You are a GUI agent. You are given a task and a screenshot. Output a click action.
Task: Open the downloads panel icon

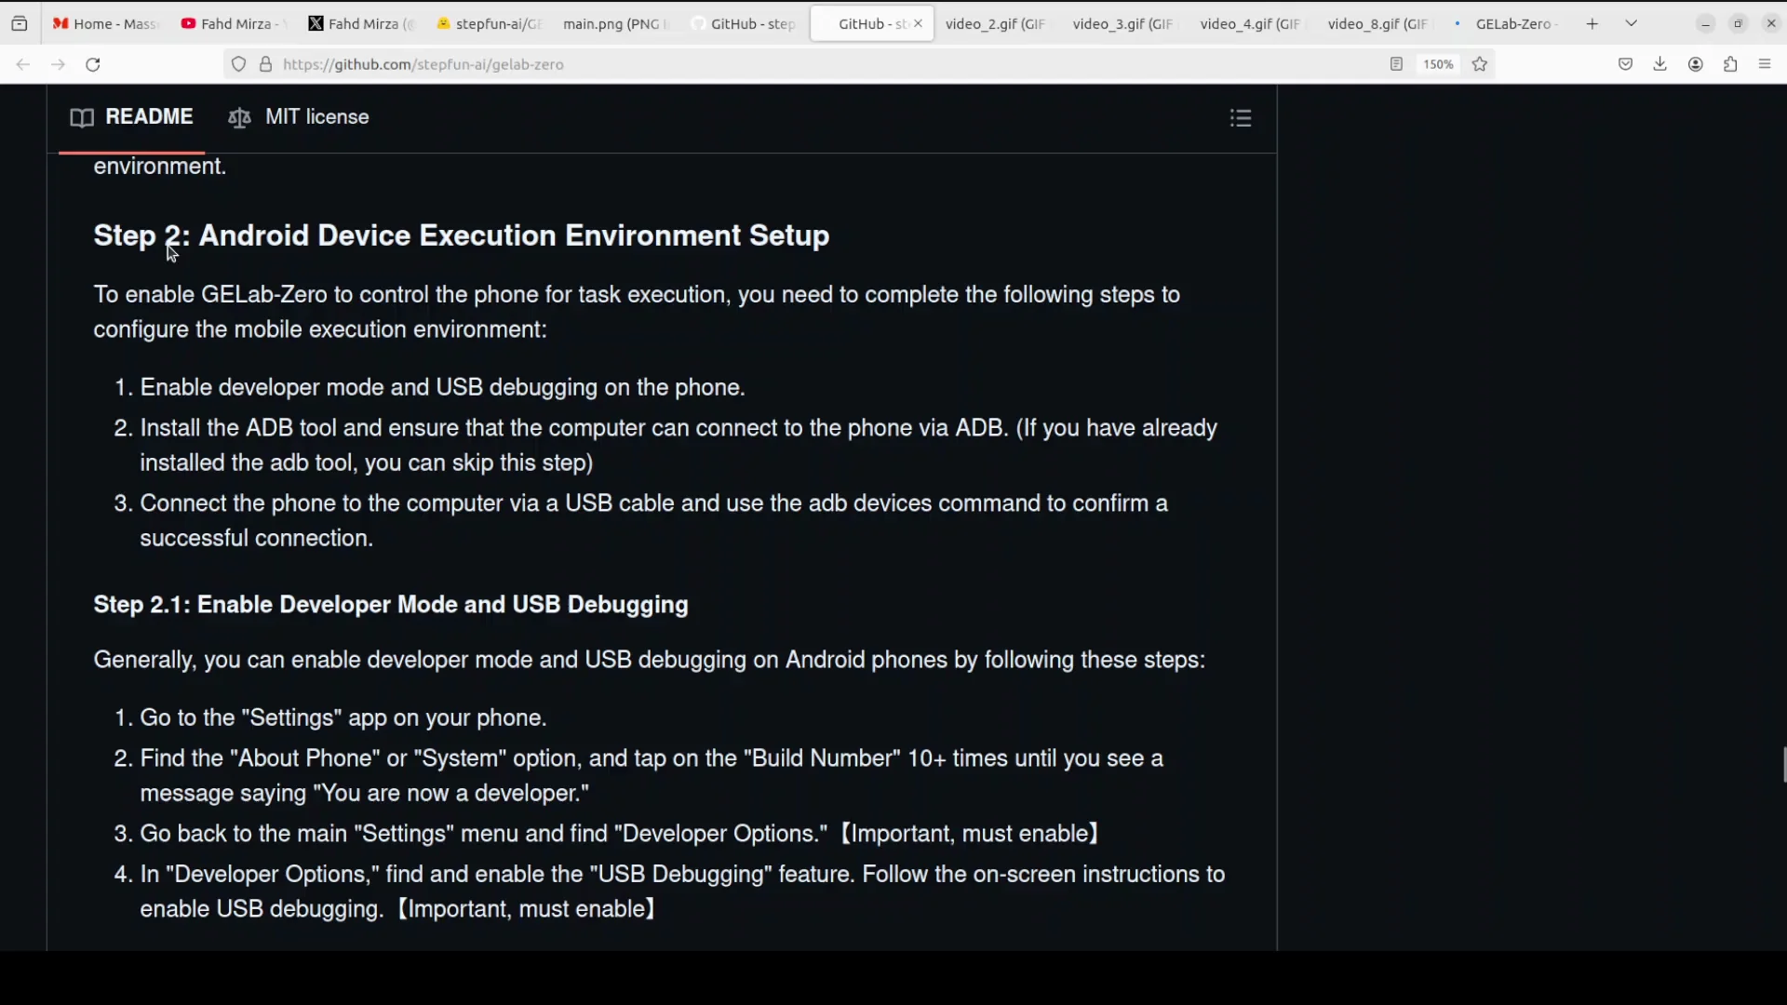click(1660, 64)
